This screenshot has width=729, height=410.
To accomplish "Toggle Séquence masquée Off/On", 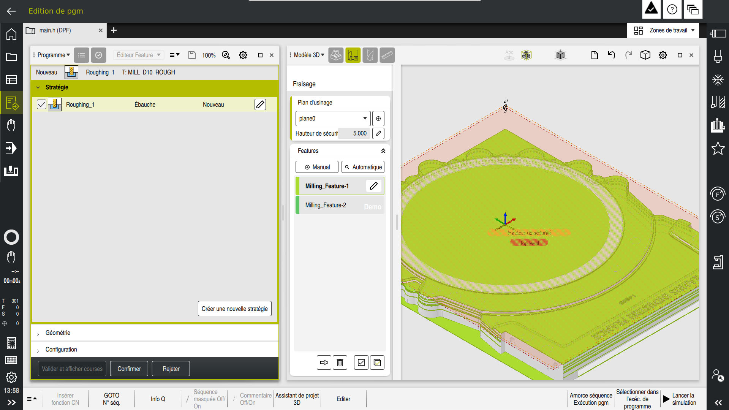I will click(x=205, y=399).
